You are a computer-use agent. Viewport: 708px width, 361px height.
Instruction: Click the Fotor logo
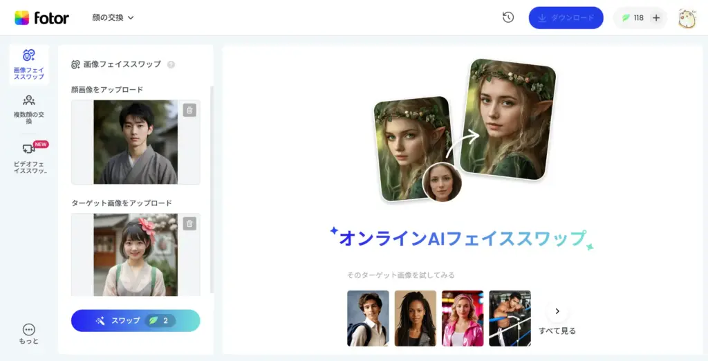(41, 17)
